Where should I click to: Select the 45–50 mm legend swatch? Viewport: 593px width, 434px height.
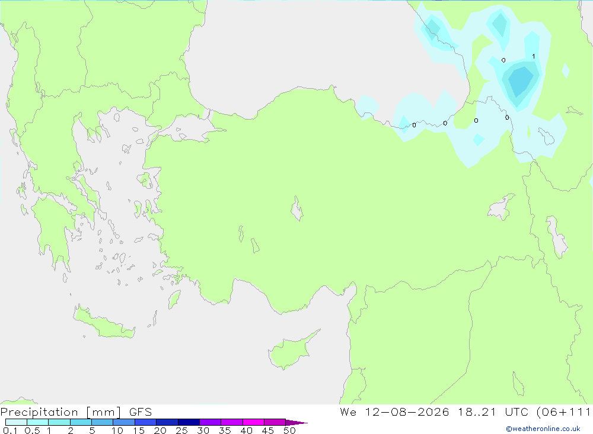coord(275,422)
